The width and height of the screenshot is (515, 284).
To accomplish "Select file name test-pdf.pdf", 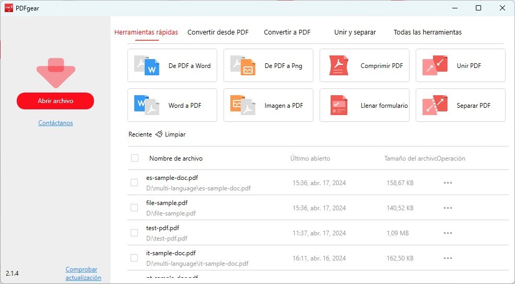I will 162,228.
